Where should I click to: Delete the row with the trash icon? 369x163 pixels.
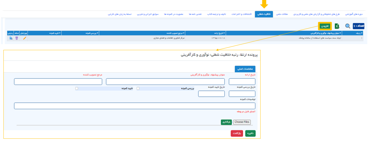[x=17, y=38]
